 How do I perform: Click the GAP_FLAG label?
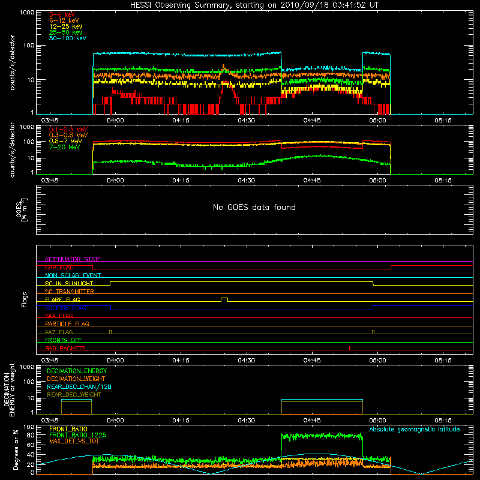pyautogui.click(x=59, y=267)
